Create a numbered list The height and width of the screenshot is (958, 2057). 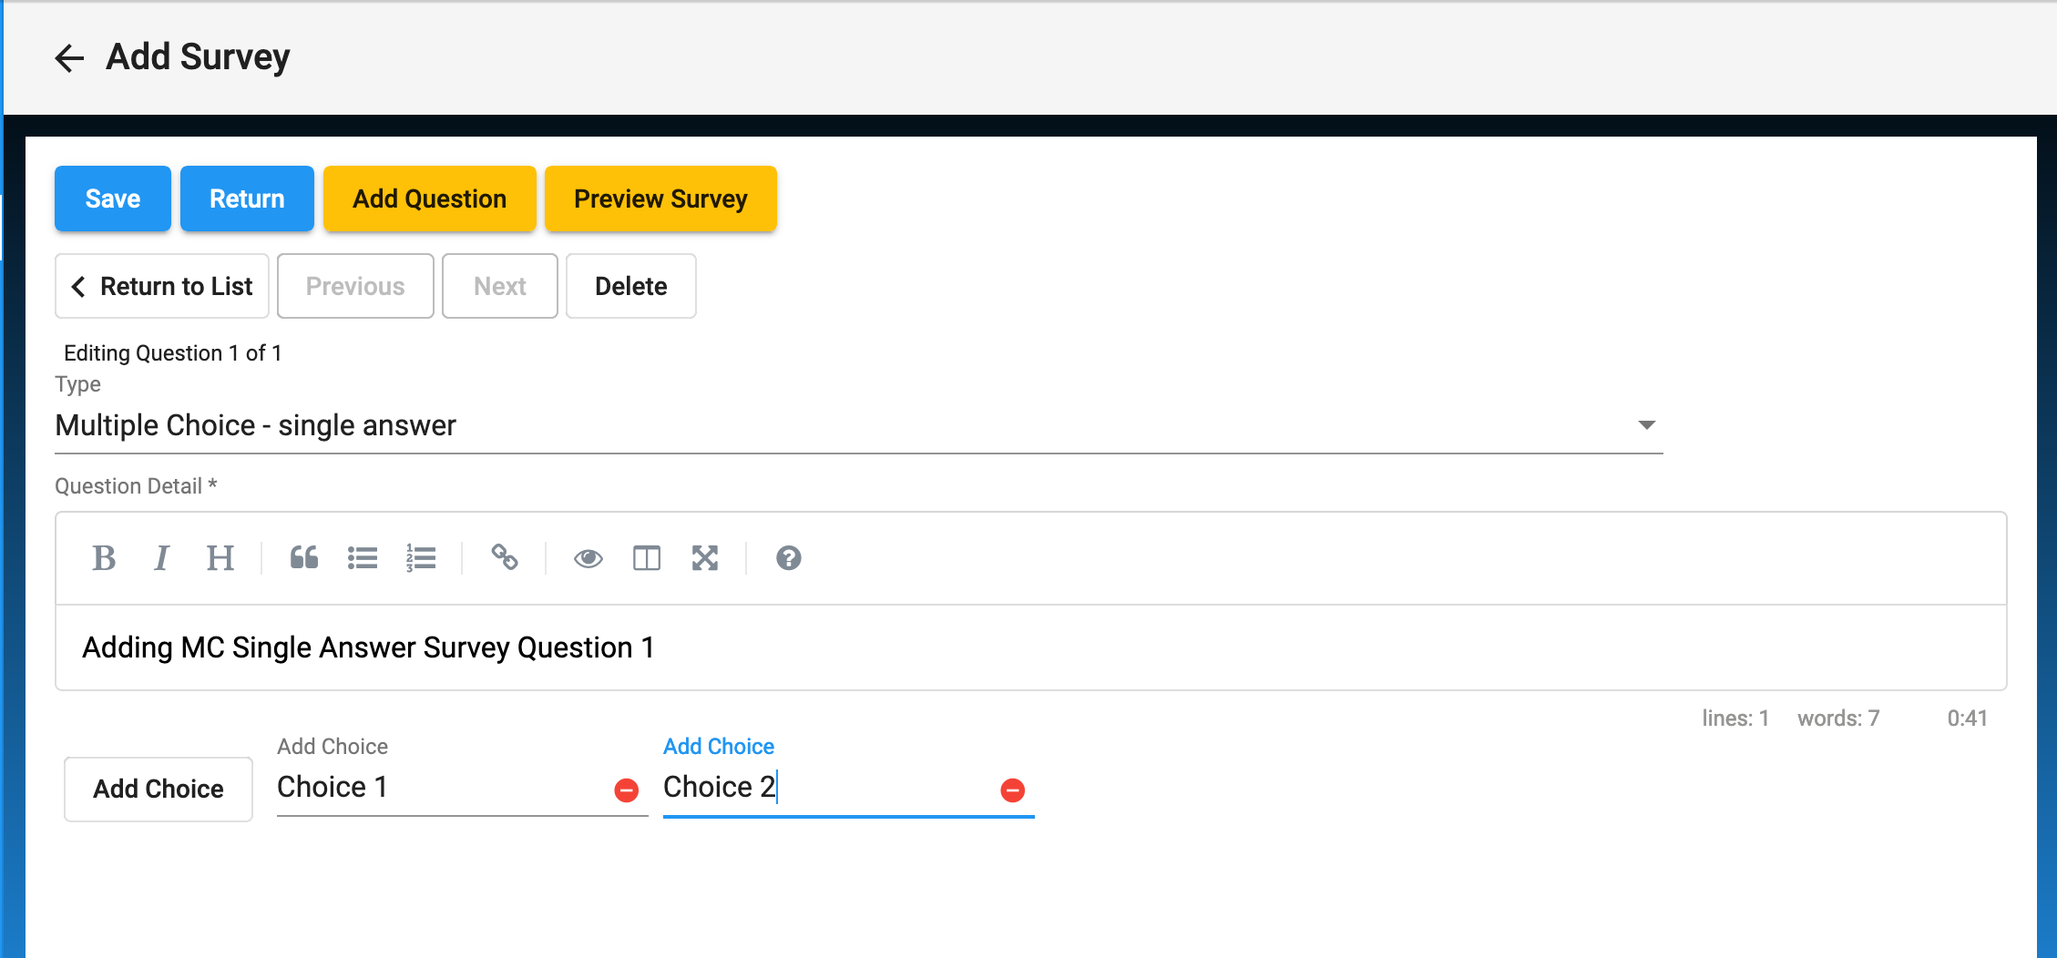[x=421, y=558]
